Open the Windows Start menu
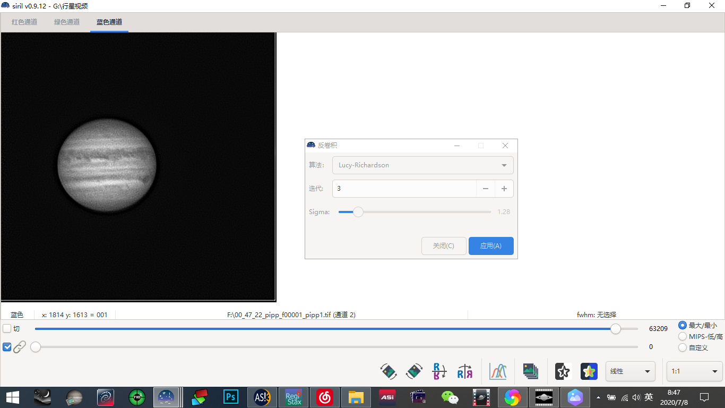Image resolution: width=725 pixels, height=408 pixels. [13, 397]
